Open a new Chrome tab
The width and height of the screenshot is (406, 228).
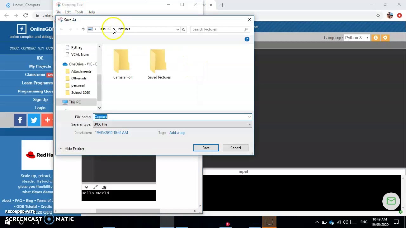(x=222, y=5)
